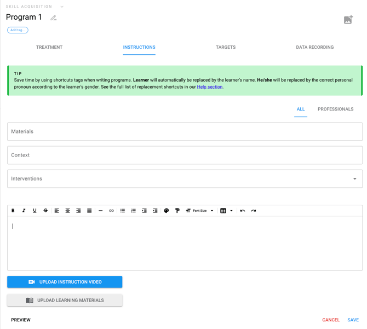Switch to the Targets tab

226,48
